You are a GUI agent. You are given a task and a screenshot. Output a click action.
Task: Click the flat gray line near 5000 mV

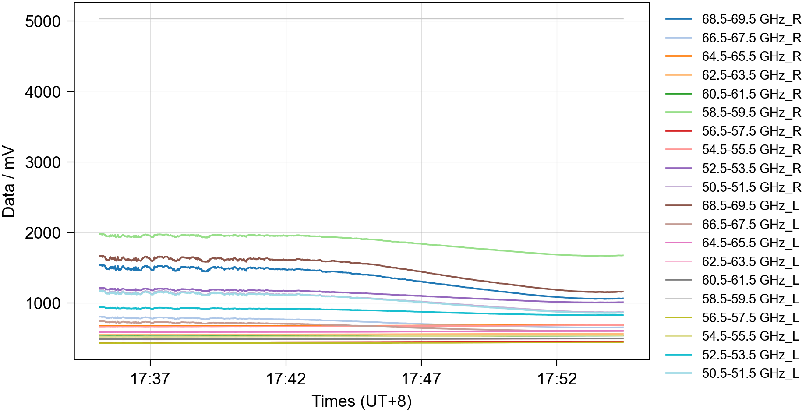pos(361,18)
